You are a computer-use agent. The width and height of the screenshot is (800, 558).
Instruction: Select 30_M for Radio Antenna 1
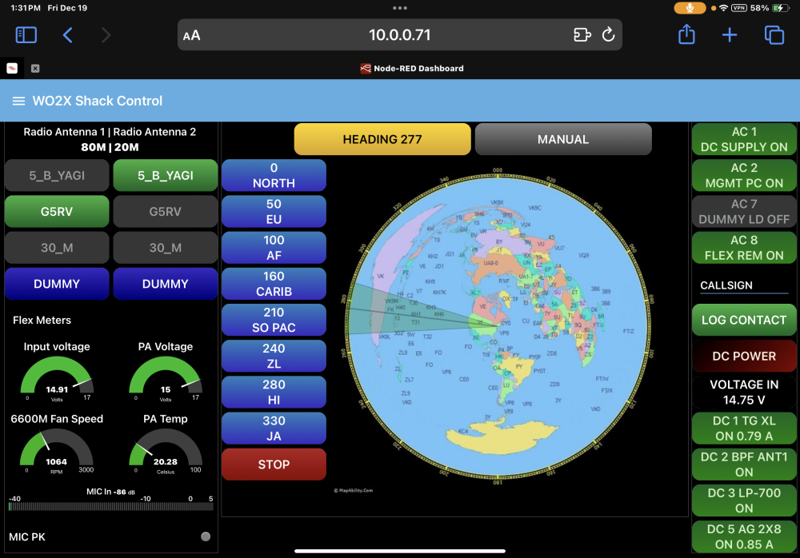click(57, 248)
